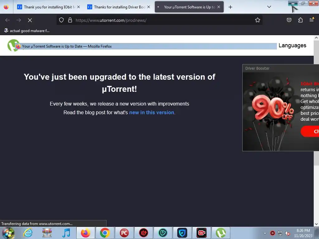View site security padlock info

tap(70, 20)
